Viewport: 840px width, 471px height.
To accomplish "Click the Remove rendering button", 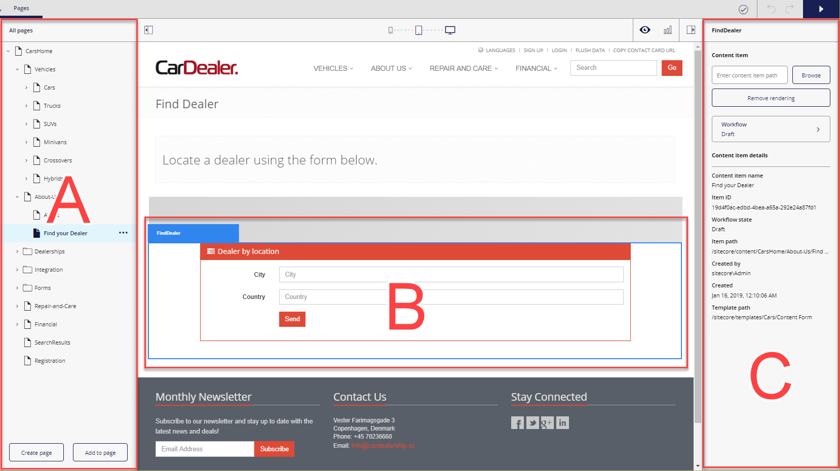I will [x=771, y=98].
